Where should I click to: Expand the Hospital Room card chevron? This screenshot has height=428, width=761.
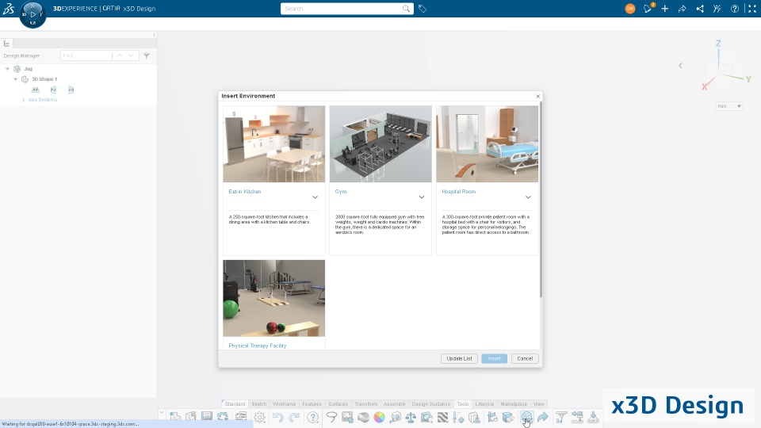pyautogui.click(x=528, y=197)
